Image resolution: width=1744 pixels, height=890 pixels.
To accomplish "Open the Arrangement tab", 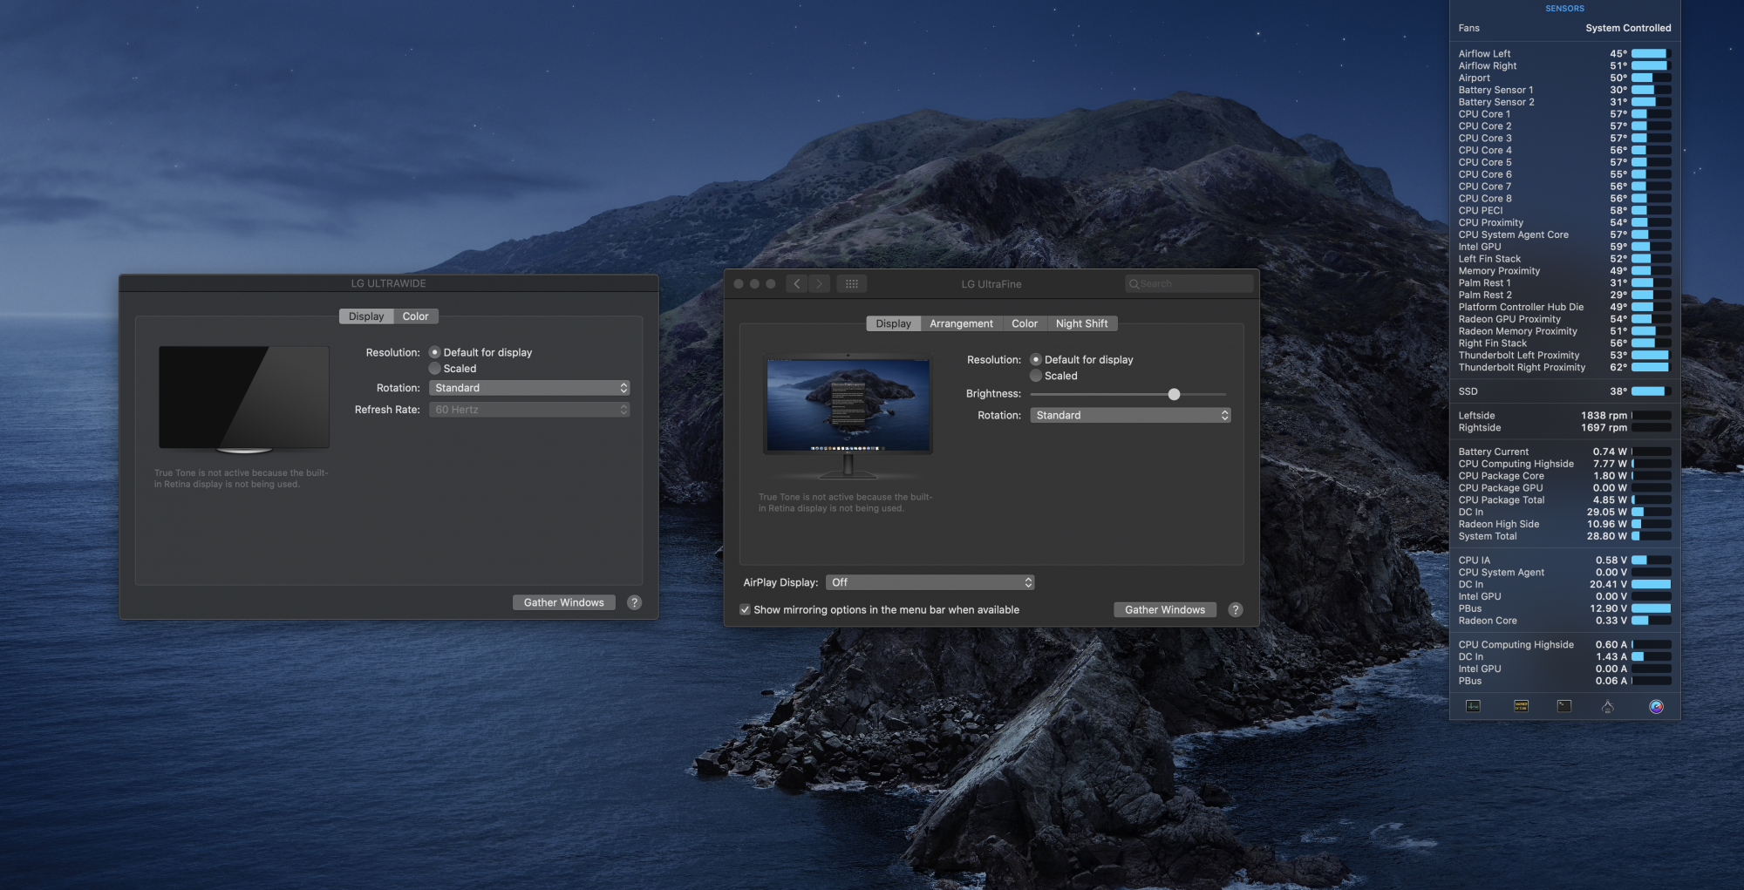I will (x=961, y=323).
